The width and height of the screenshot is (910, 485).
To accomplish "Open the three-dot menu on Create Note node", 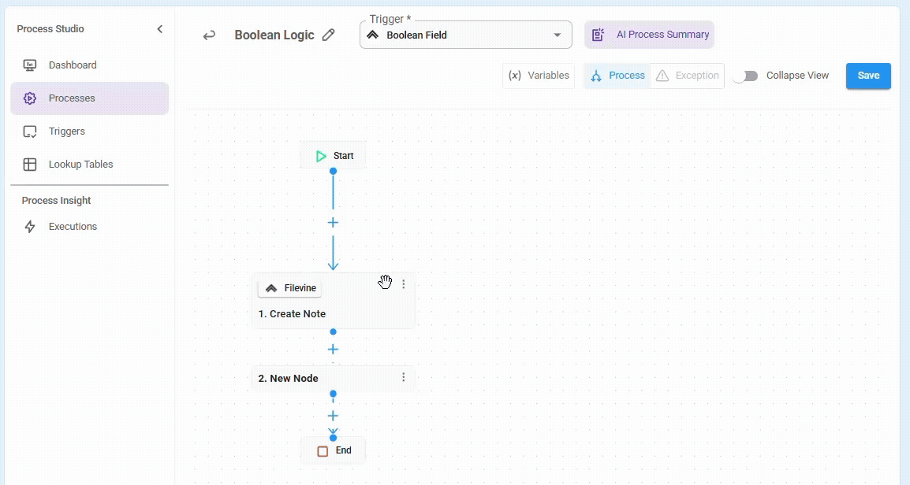I will 404,284.
